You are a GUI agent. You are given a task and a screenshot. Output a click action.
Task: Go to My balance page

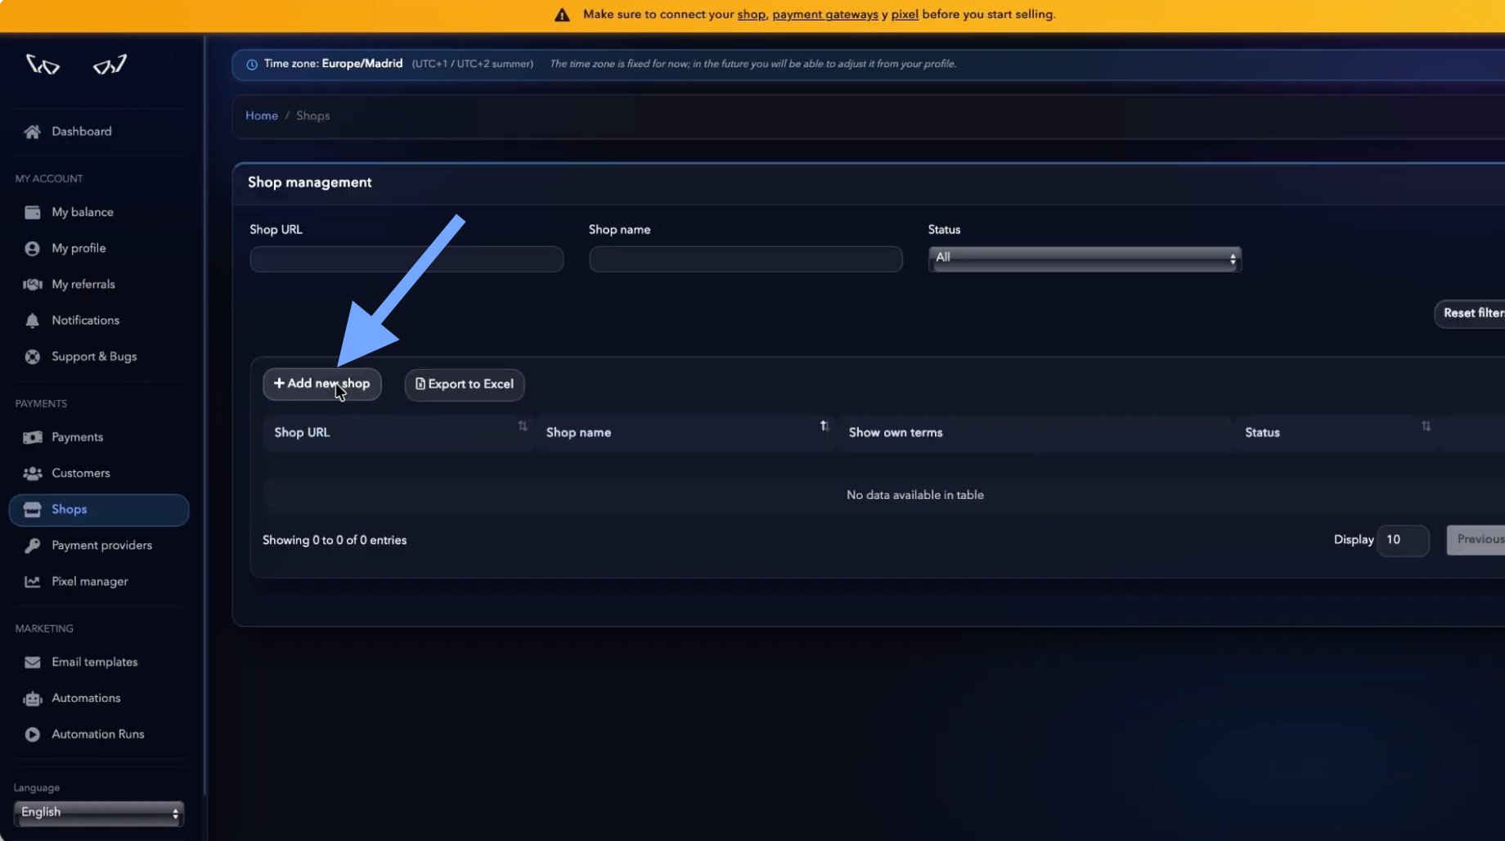[x=83, y=213]
